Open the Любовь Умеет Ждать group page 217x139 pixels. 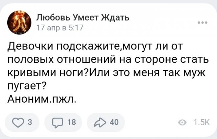click(x=83, y=18)
